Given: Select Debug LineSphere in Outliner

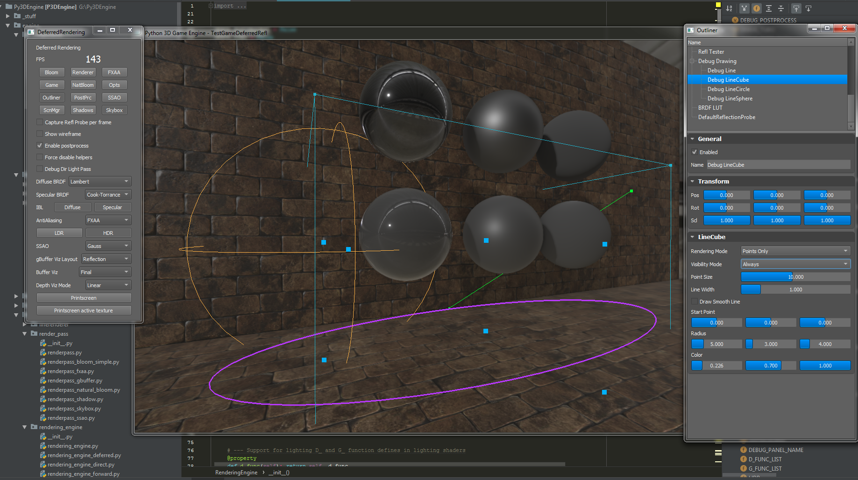Looking at the screenshot, I should (730, 98).
